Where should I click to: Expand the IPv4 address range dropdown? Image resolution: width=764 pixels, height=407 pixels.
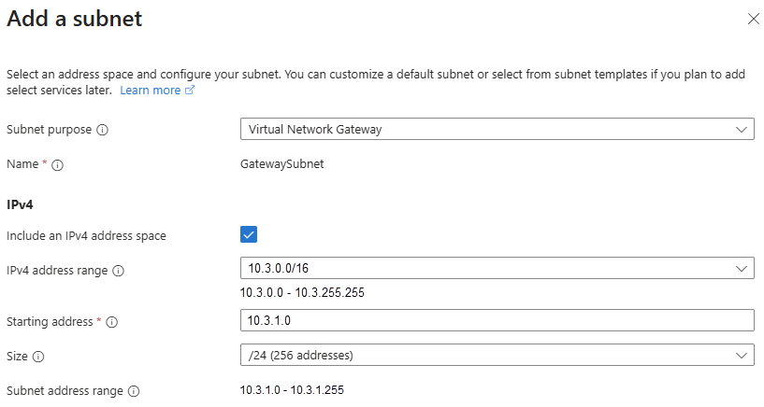[497, 269]
